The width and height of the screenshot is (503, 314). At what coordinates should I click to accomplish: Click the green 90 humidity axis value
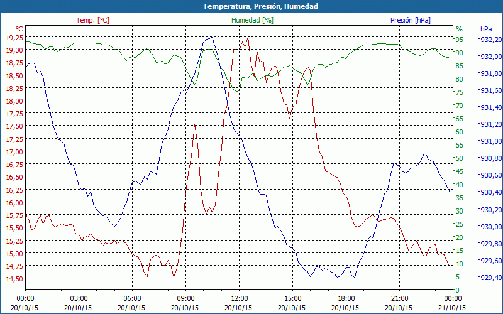point(460,53)
